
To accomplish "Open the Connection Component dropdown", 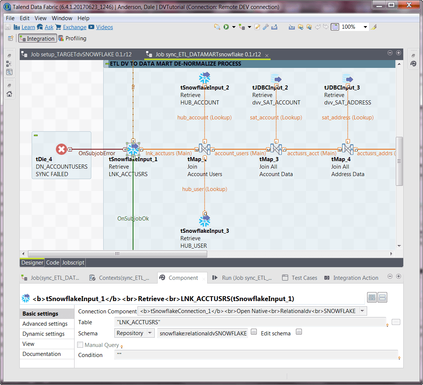I will (x=362, y=311).
